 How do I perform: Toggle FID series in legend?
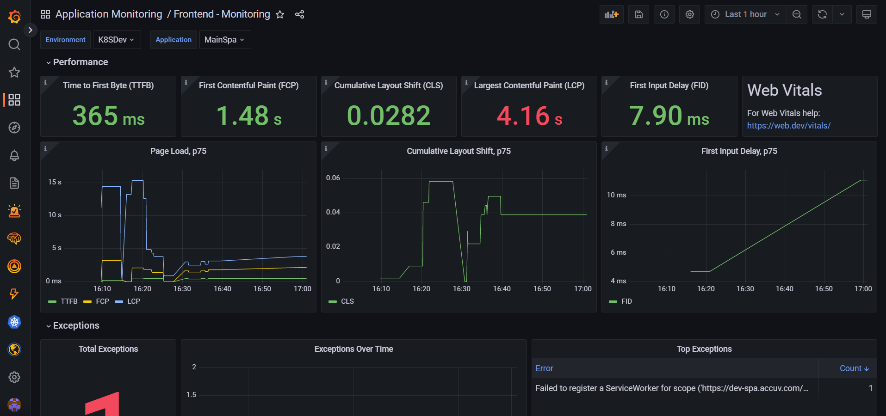620,301
